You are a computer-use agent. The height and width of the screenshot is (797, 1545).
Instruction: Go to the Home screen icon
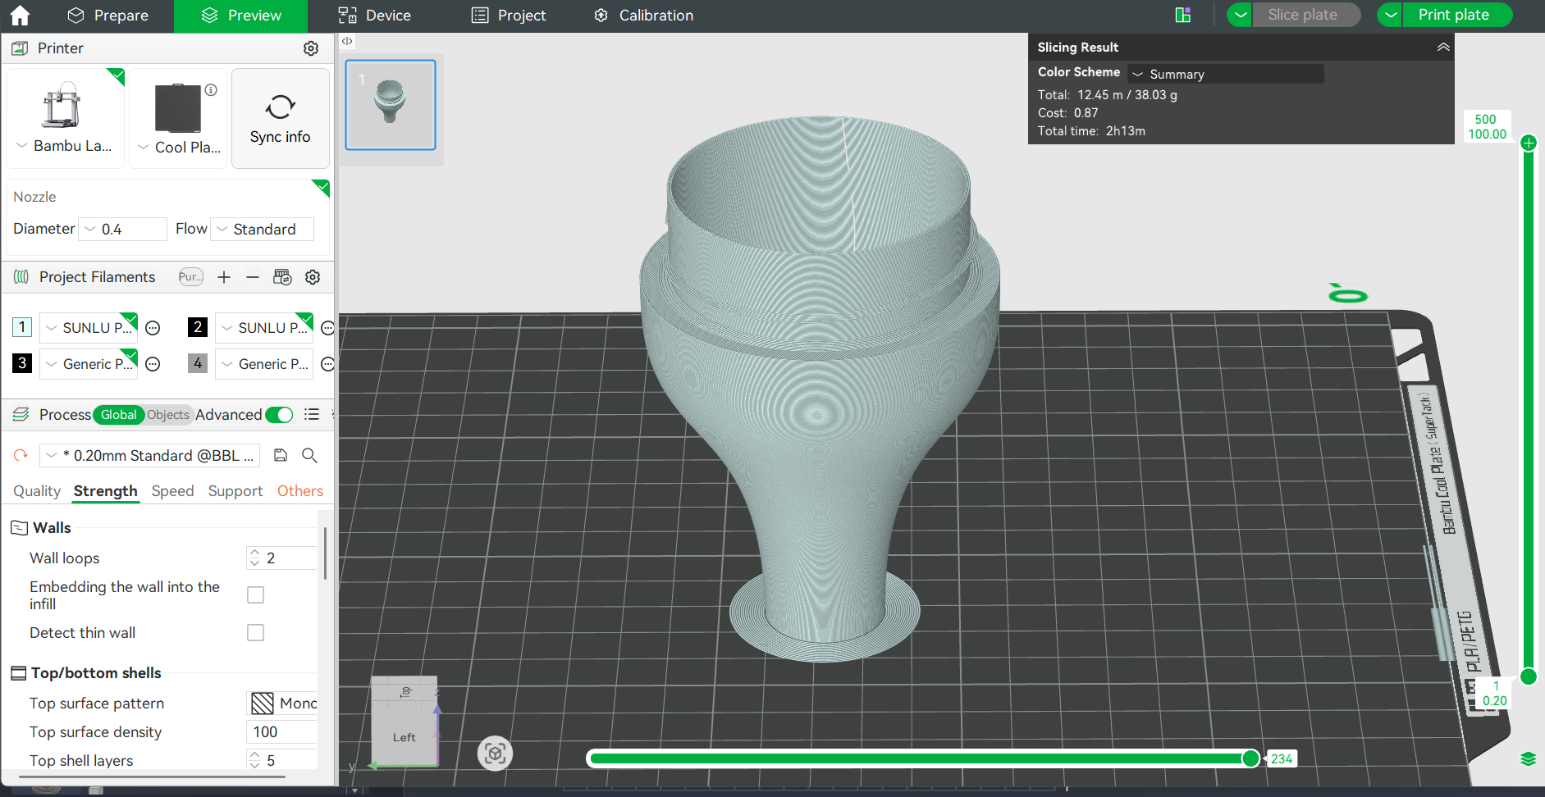pyautogui.click(x=20, y=15)
